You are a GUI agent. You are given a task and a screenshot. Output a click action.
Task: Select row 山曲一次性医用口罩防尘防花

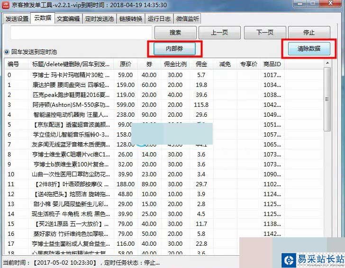click(x=164, y=174)
